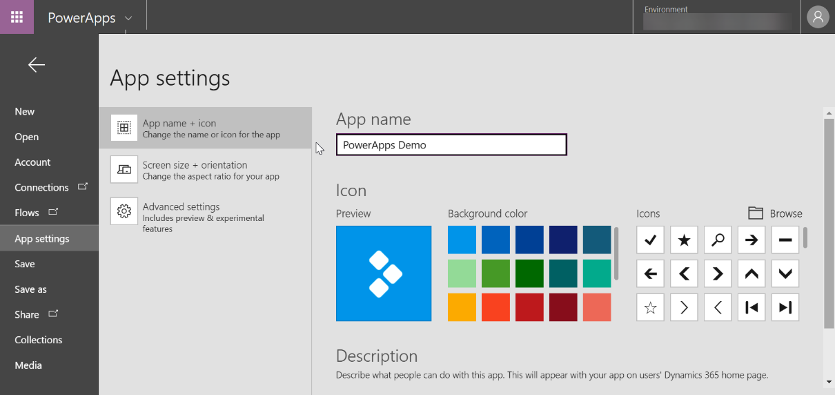Select the left arrow icon
Image resolution: width=835 pixels, height=395 pixels.
650,273
